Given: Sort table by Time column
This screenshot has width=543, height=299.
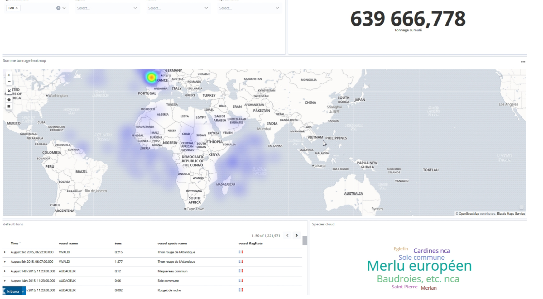Looking at the screenshot, I should [15, 244].
